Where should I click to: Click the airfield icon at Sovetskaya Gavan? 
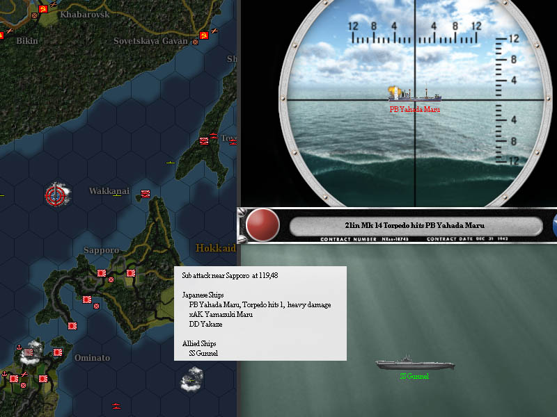click(x=214, y=31)
